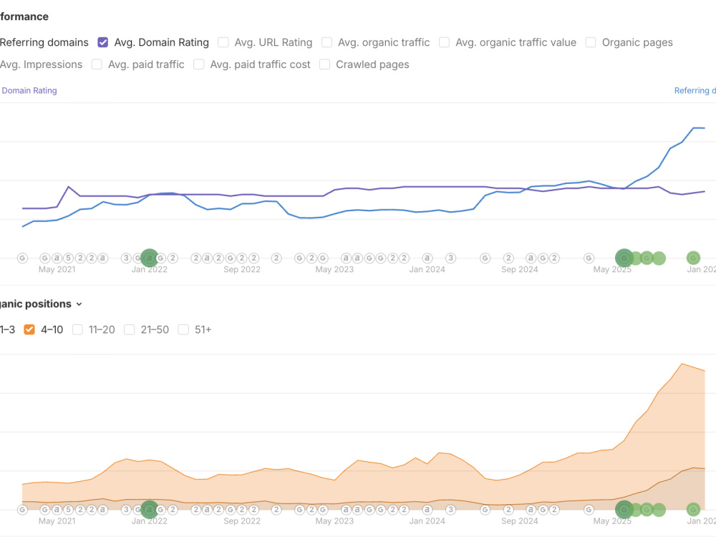Toggle Avg. paid traffic checkbox
The width and height of the screenshot is (716, 537).
point(97,64)
